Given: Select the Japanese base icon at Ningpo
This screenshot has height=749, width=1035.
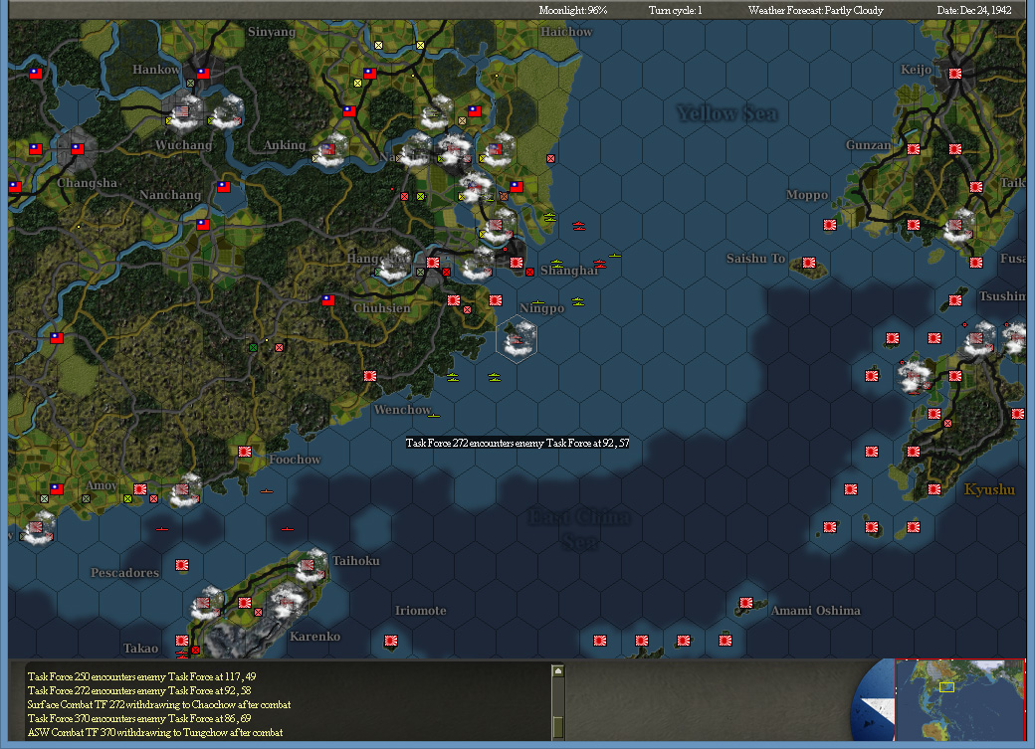Looking at the screenshot, I should [x=496, y=300].
